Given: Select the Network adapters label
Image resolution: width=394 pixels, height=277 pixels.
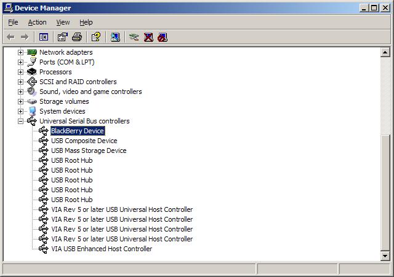Looking at the screenshot, I should (x=66, y=52).
